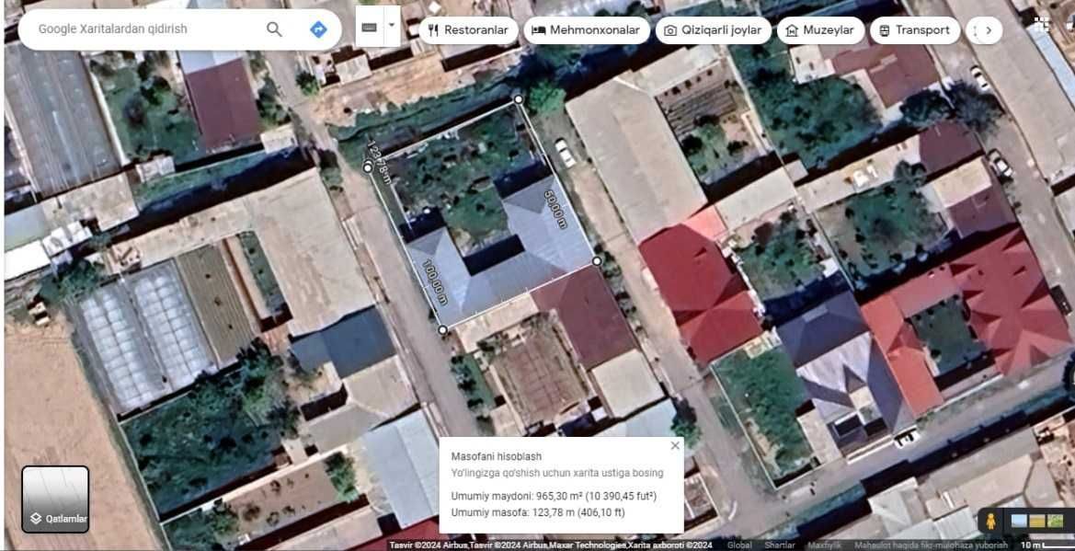1075x551 pixels.
Task: Close the Masofani hisoblash panel
Action: [675, 445]
